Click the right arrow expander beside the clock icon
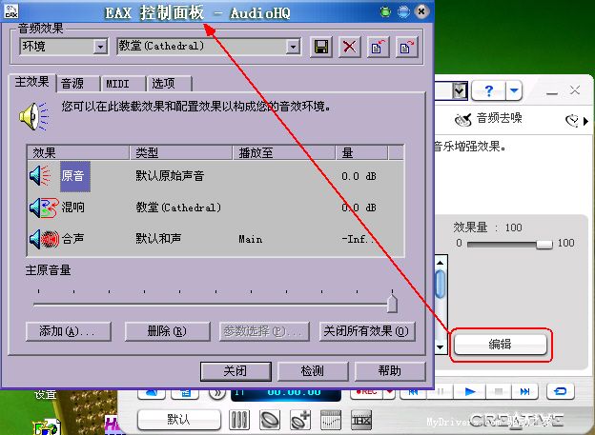Screen dimensions: 595x435 tap(585, 121)
